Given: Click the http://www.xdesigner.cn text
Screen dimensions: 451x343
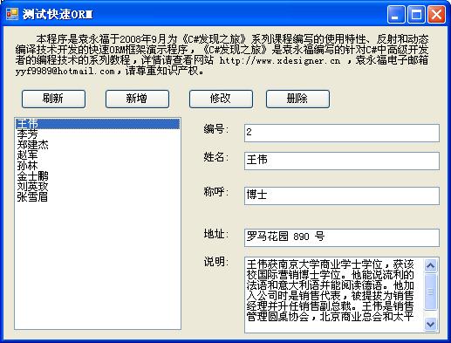Looking at the screenshot, I should point(280,61).
